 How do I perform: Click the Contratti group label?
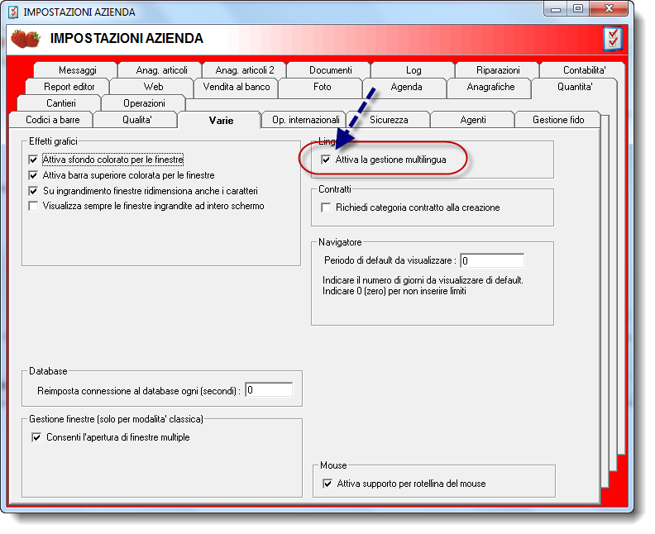tap(335, 189)
